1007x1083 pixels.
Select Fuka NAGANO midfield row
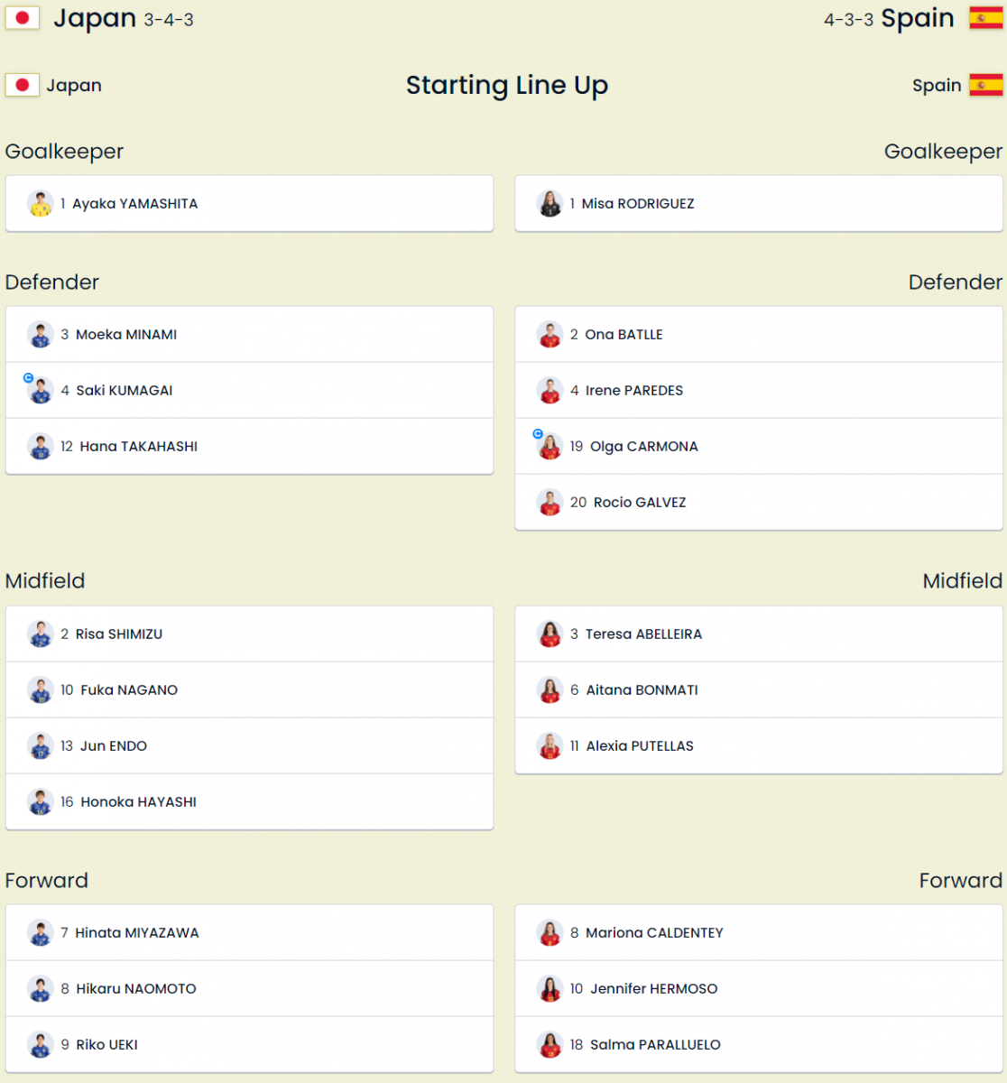point(250,690)
